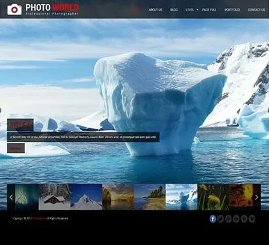Click the slide description caption text
Image resolution: width=269 pixels, height=245 pixels.
[x=83, y=137]
